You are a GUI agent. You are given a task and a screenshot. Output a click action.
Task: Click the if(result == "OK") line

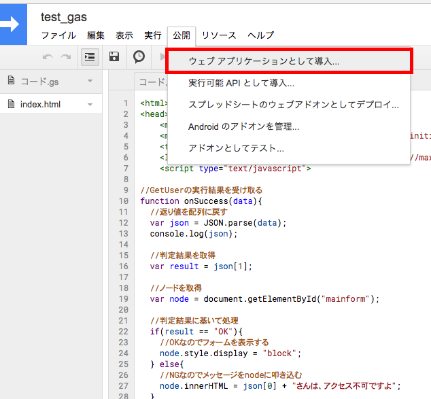tap(196, 332)
